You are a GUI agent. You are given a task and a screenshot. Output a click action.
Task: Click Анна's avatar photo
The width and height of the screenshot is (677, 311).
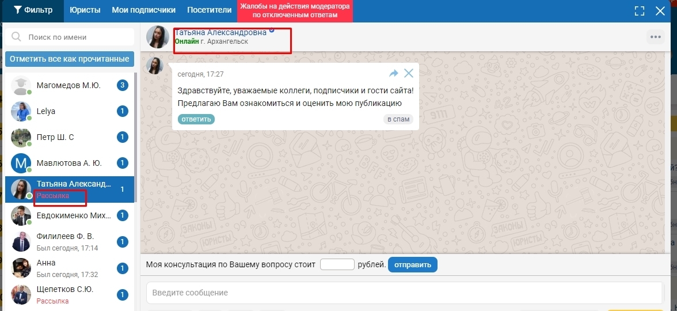(x=21, y=268)
